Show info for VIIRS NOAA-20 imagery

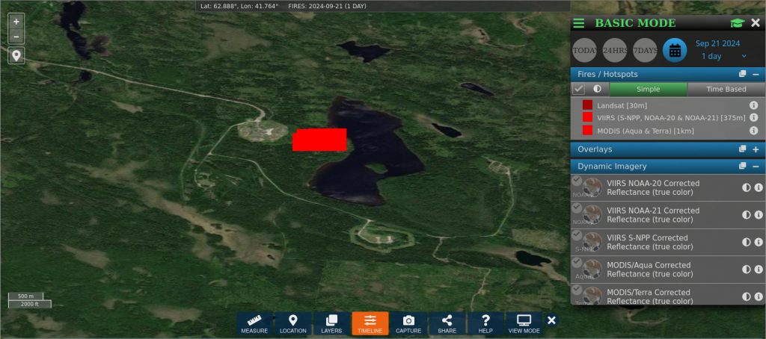(x=759, y=187)
